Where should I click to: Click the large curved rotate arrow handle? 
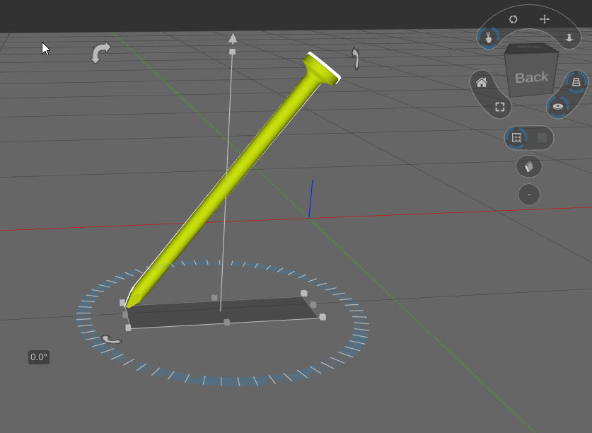(x=101, y=52)
